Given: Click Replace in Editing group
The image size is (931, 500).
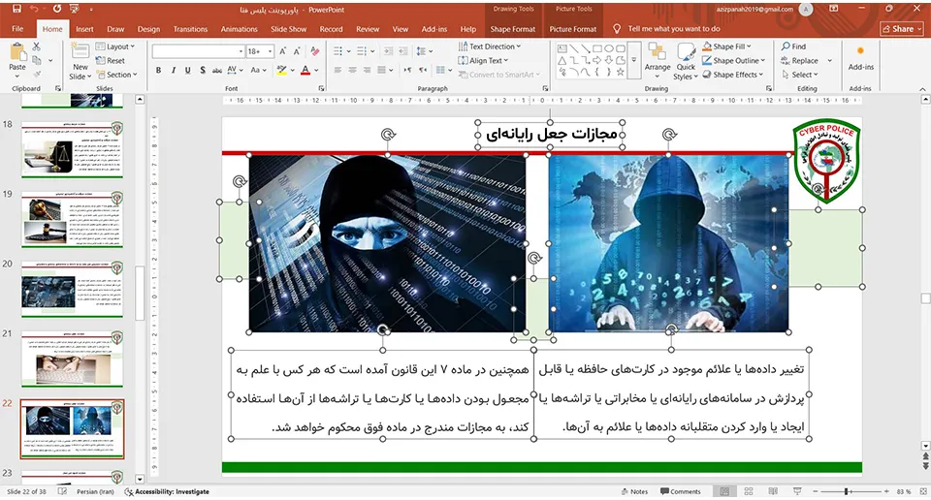Looking at the screenshot, I should click(x=799, y=60).
